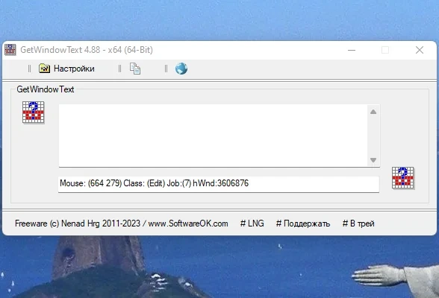Open the # LNG language option
Screen dimensions: 439x298
pos(252,223)
